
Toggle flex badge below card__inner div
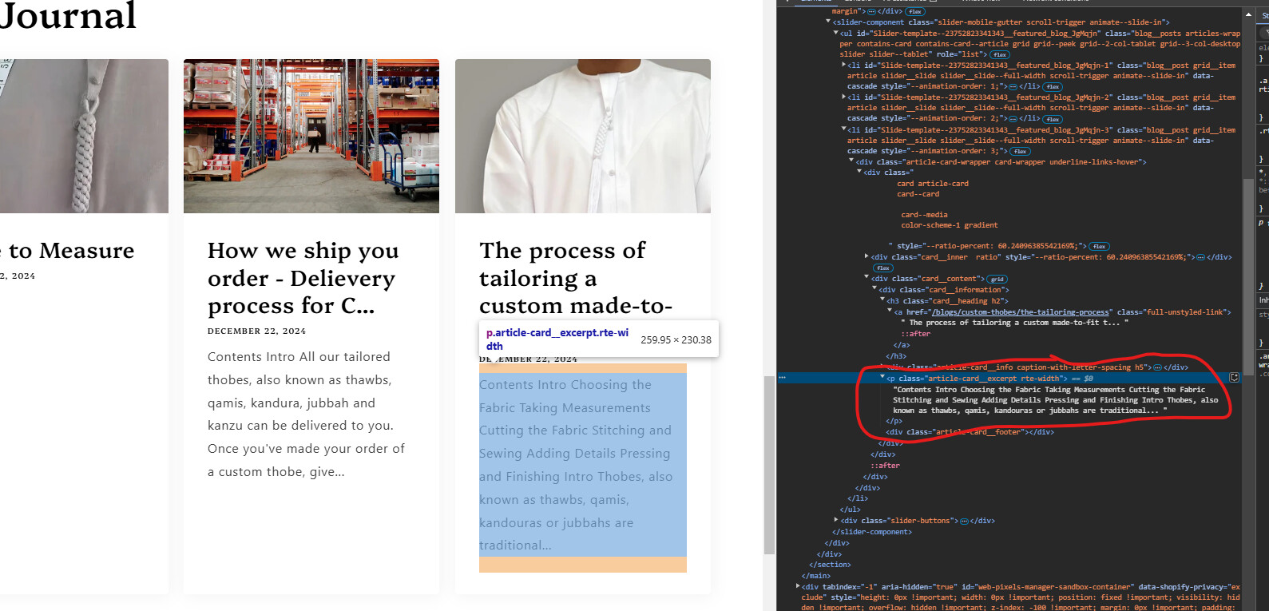(882, 268)
